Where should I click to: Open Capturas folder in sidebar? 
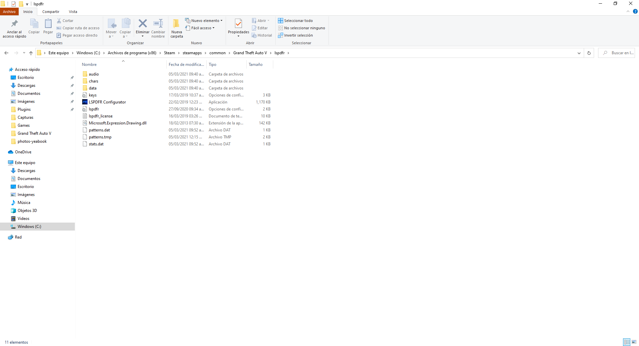pos(25,117)
